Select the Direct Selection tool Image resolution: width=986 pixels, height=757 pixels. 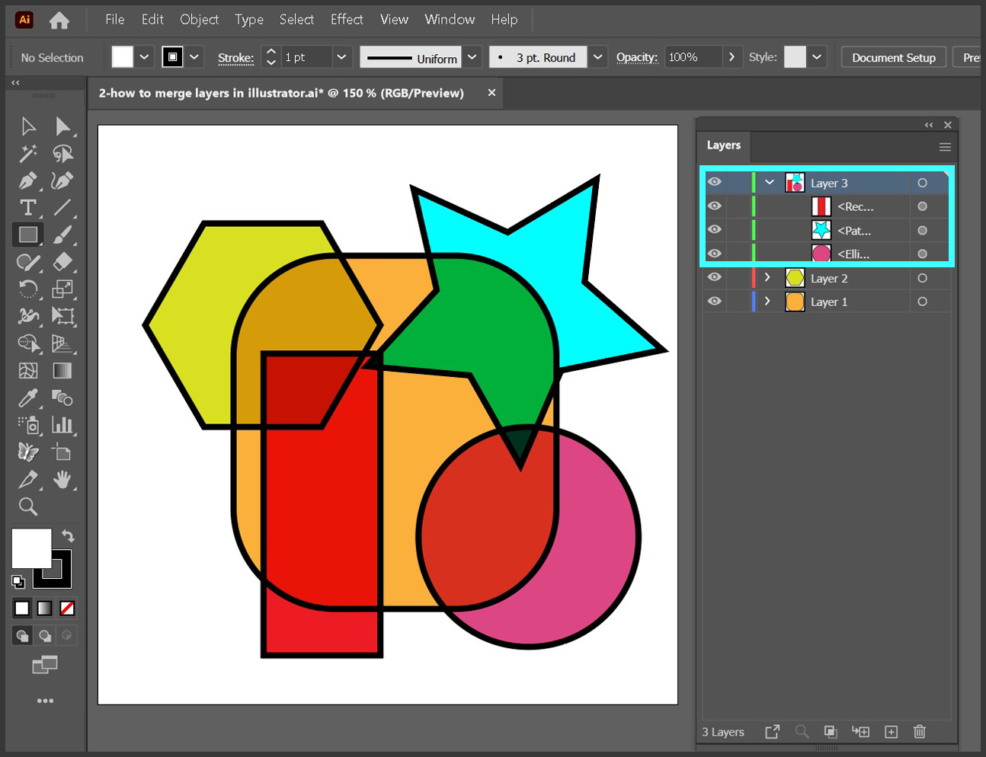pos(62,126)
